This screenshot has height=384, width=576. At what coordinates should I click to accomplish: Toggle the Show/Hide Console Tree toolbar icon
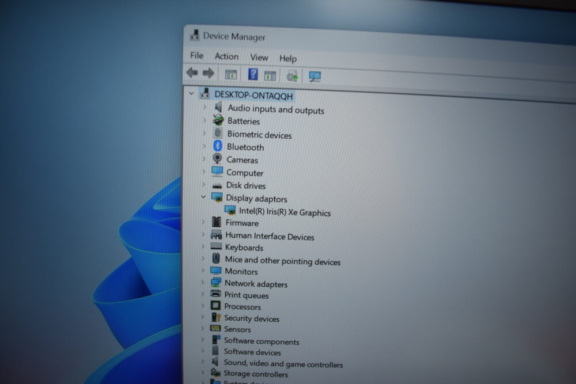tap(231, 74)
